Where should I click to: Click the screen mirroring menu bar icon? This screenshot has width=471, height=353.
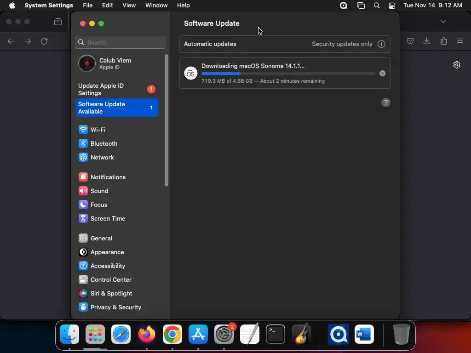coord(361,6)
